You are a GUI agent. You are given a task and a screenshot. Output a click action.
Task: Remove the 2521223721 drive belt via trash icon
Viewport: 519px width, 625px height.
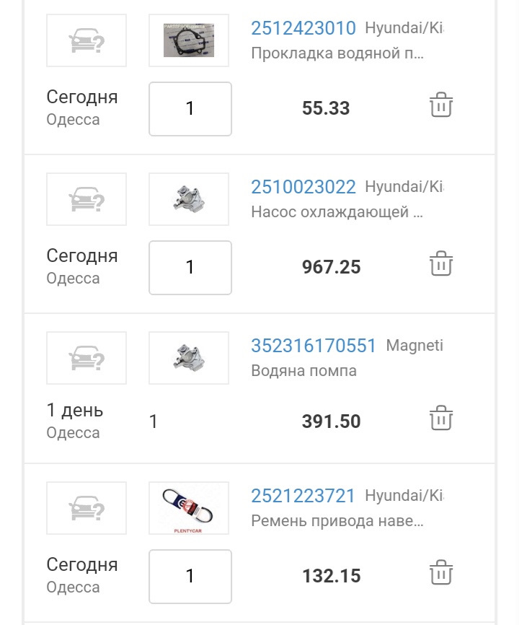440,572
